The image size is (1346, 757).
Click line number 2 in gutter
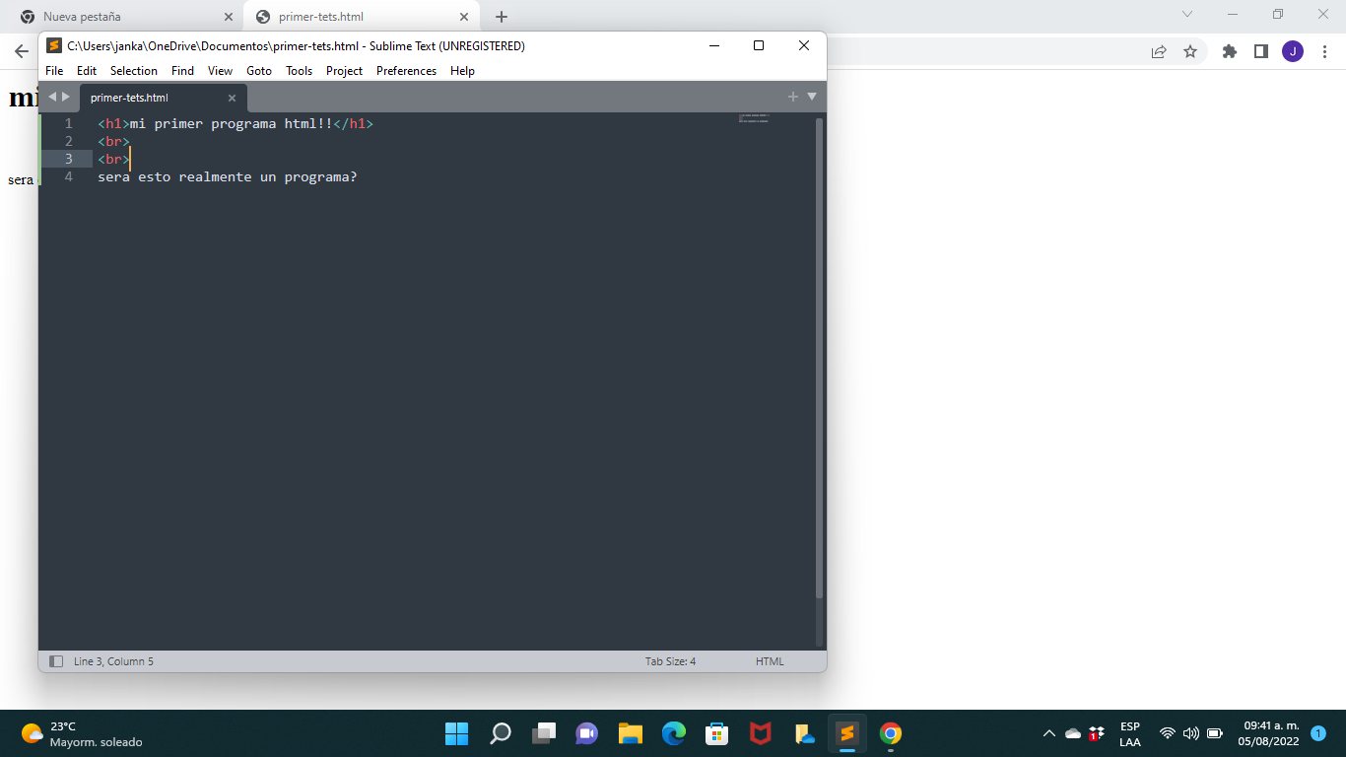point(69,141)
